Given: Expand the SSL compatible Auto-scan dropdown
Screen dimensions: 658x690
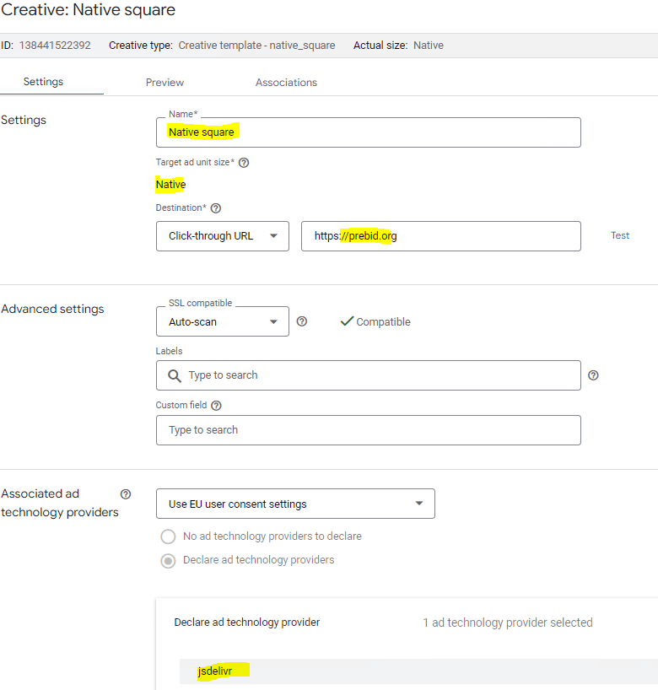Looking at the screenshot, I should click(x=223, y=321).
